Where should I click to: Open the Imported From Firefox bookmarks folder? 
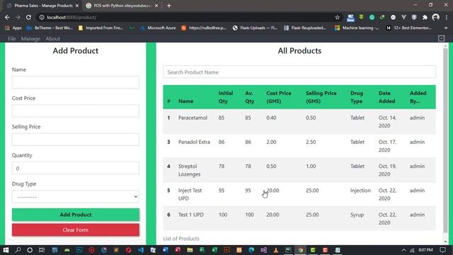pyautogui.click(x=101, y=28)
